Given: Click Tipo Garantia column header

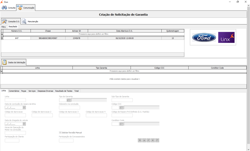Looking at the screenshot, I should (102, 68).
